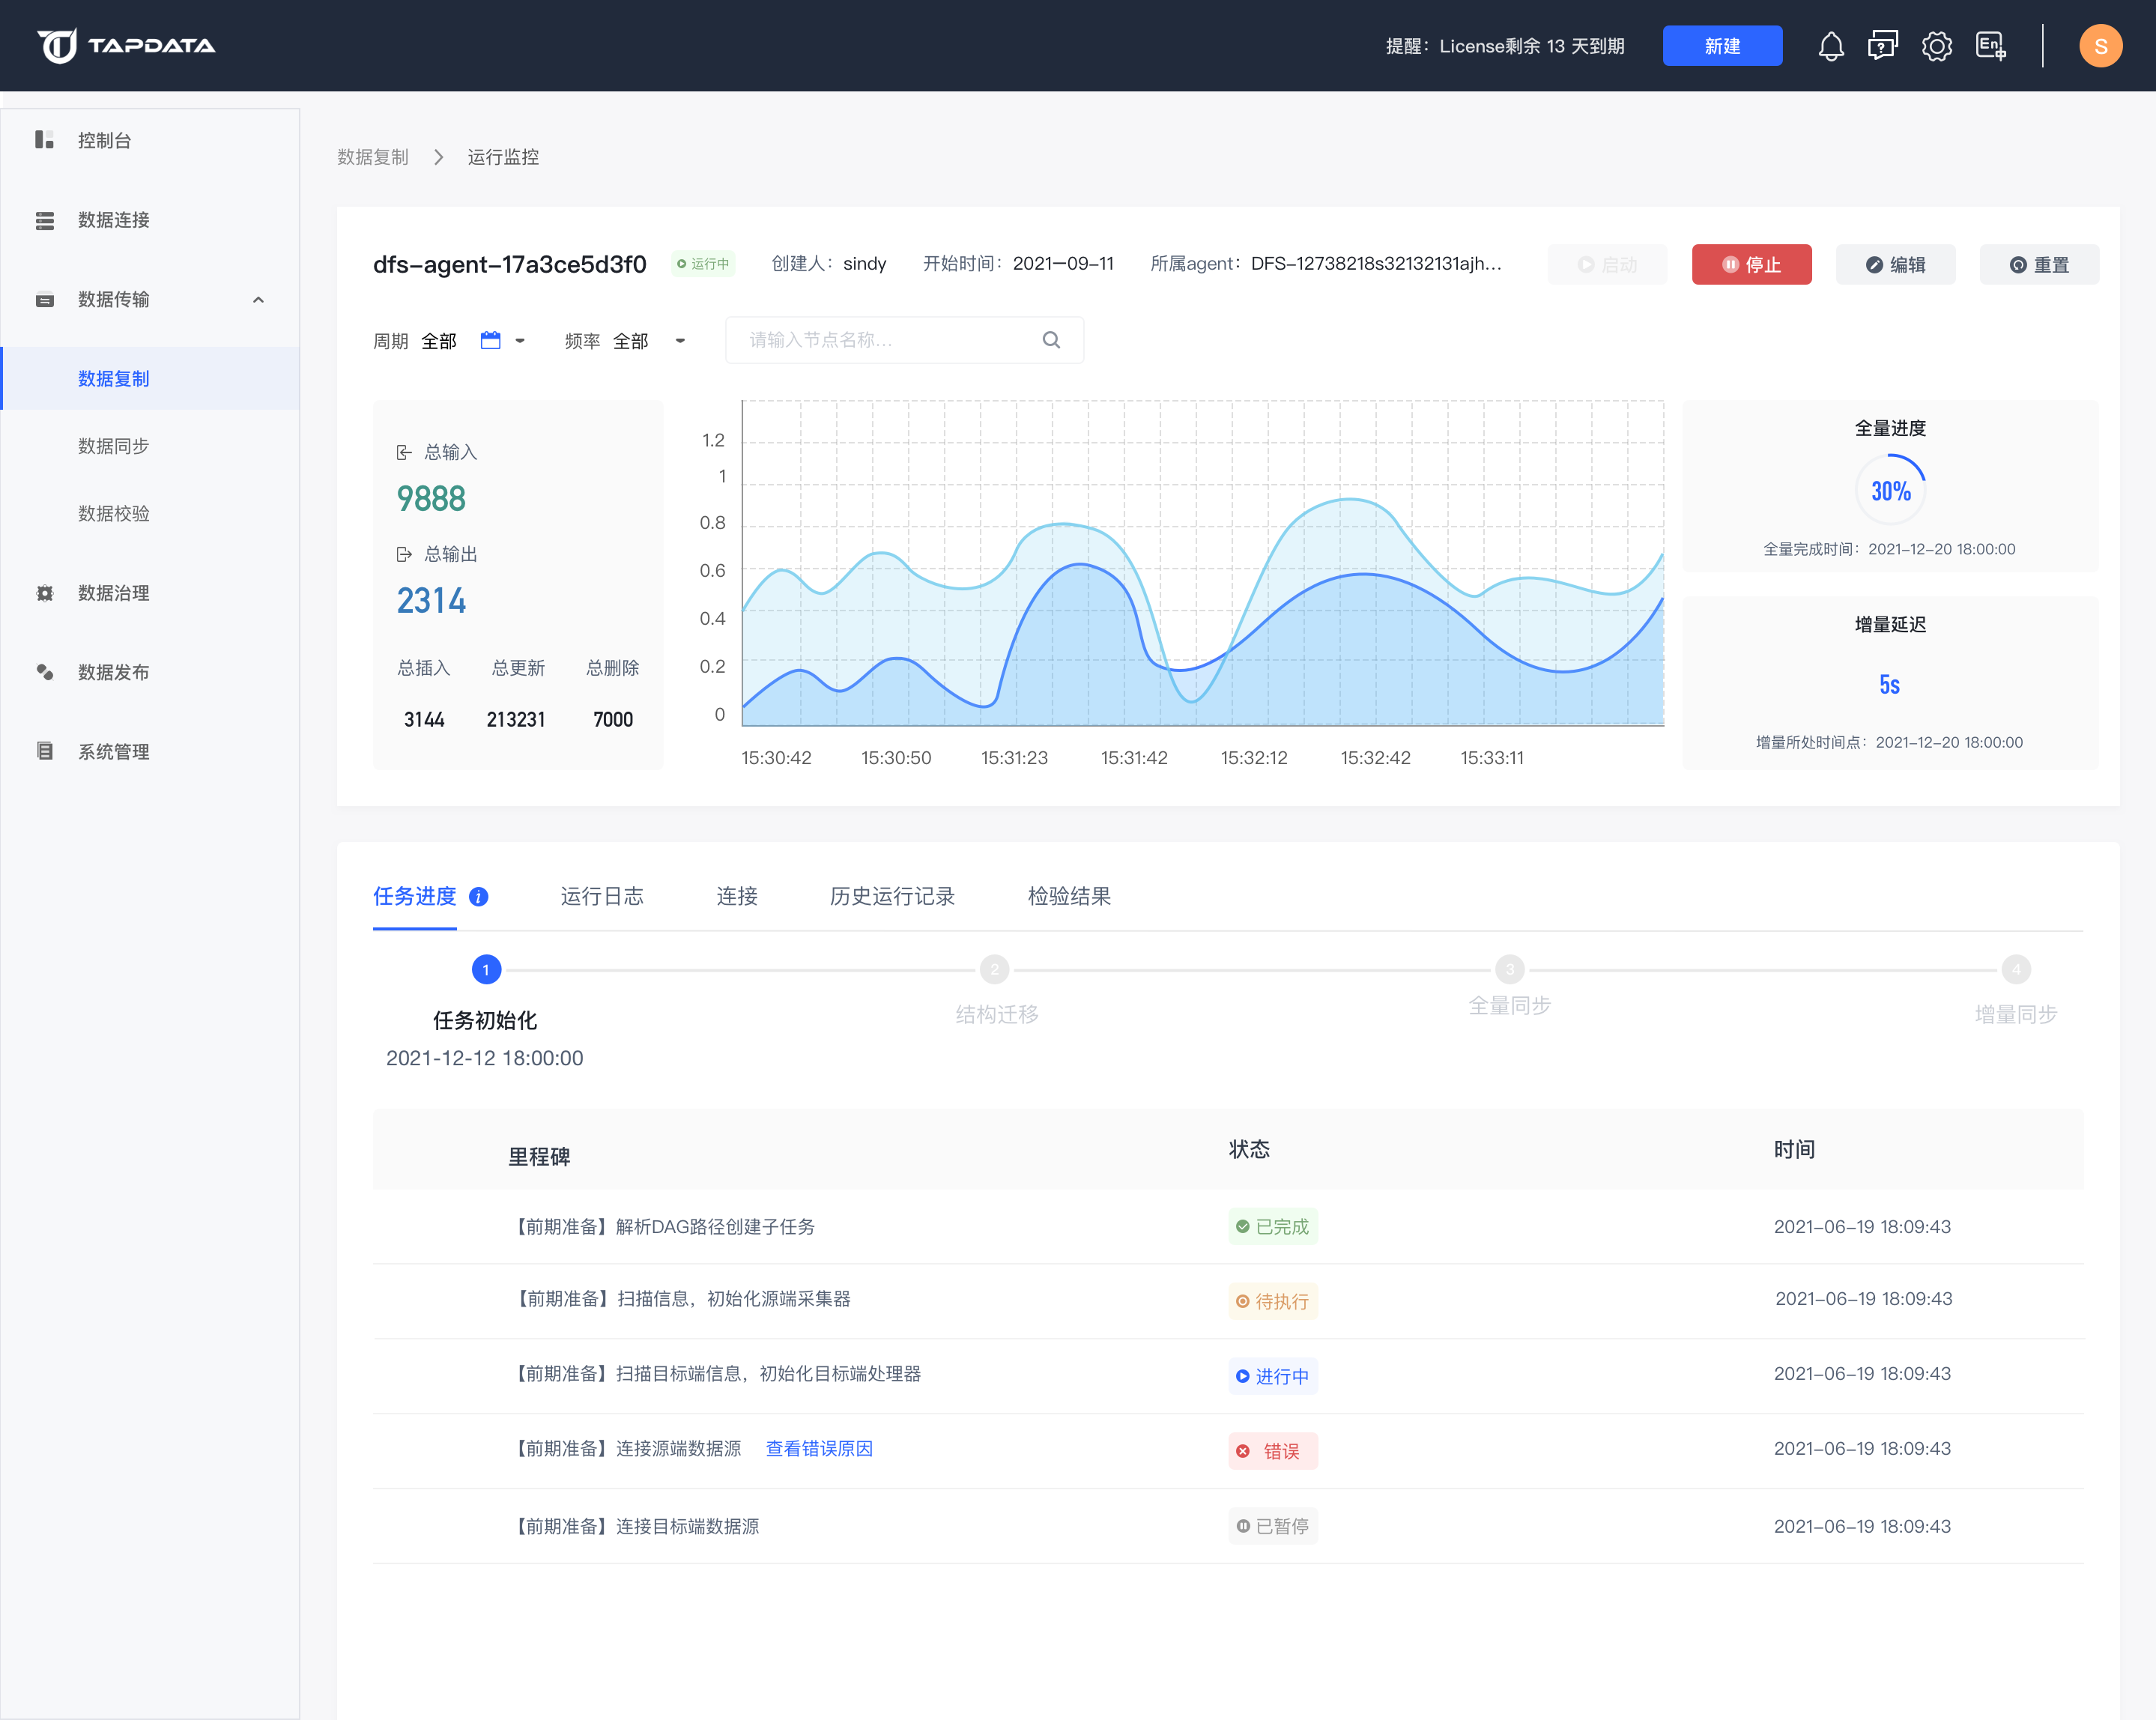Open the feedback chat icon

click(x=1884, y=45)
